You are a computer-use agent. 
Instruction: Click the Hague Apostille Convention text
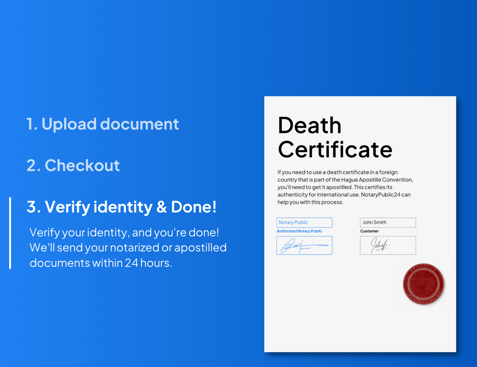[x=377, y=180]
